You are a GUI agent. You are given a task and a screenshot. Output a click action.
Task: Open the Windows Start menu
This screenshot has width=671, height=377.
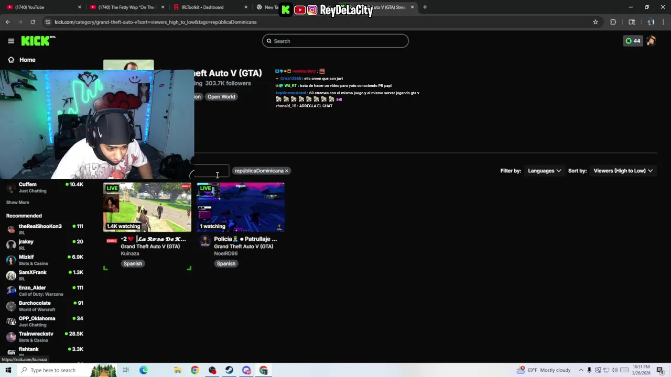pyautogui.click(x=8, y=370)
